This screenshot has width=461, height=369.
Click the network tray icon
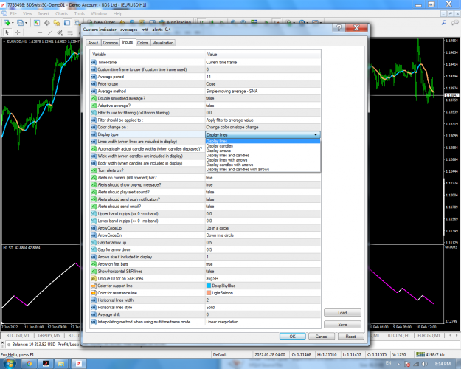[x=416, y=364]
